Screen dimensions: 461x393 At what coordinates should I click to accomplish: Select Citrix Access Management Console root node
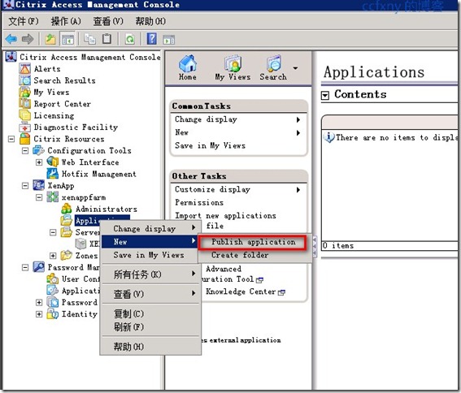coord(89,57)
